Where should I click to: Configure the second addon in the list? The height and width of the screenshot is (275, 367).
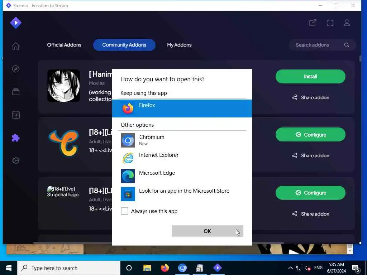click(x=310, y=135)
